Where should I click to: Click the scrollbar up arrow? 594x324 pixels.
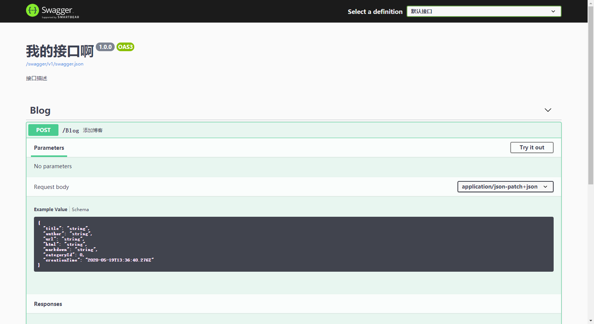(x=591, y=3)
